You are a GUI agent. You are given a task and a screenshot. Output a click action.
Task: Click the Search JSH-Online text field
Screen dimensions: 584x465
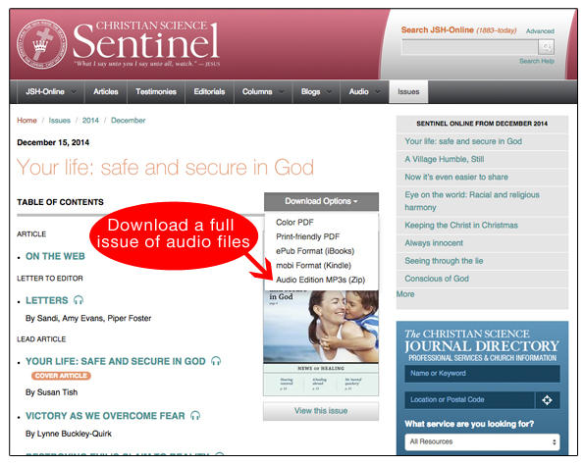coord(470,47)
